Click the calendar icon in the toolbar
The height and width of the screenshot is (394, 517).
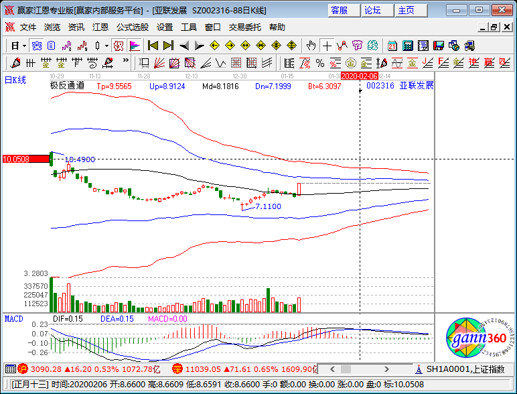pyautogui.click(x=391, y=46)
